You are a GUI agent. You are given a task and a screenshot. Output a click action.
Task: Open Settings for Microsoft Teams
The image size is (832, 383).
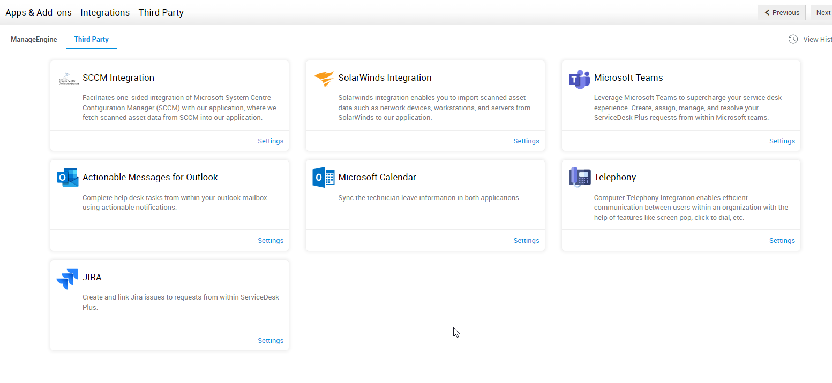782,141
